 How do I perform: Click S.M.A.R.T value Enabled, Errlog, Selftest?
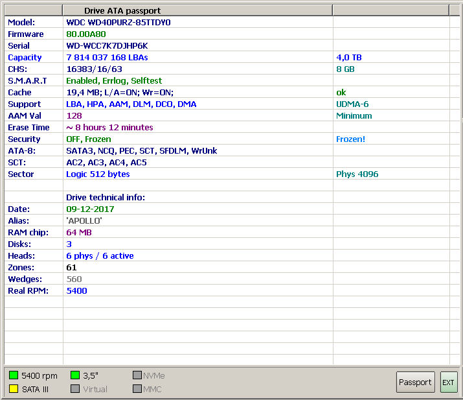click(x=114, y=80)
